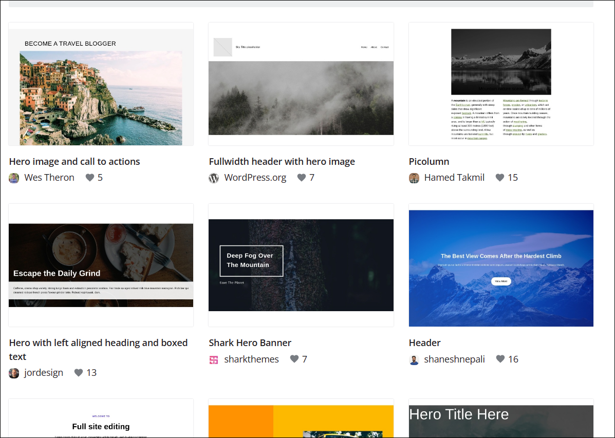Click the 'Hero image and call to actions' title
615x438 pixels.
coord(74,162)
